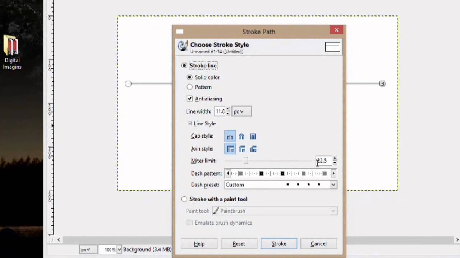Select the square cap style
Viewport: 460px width, 258px height.
point(253,137)
